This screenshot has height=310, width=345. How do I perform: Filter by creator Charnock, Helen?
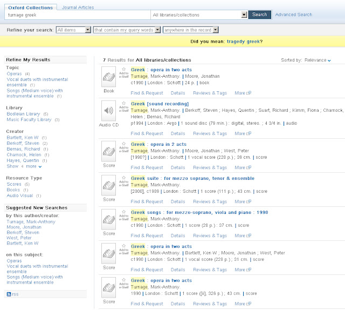24,155
